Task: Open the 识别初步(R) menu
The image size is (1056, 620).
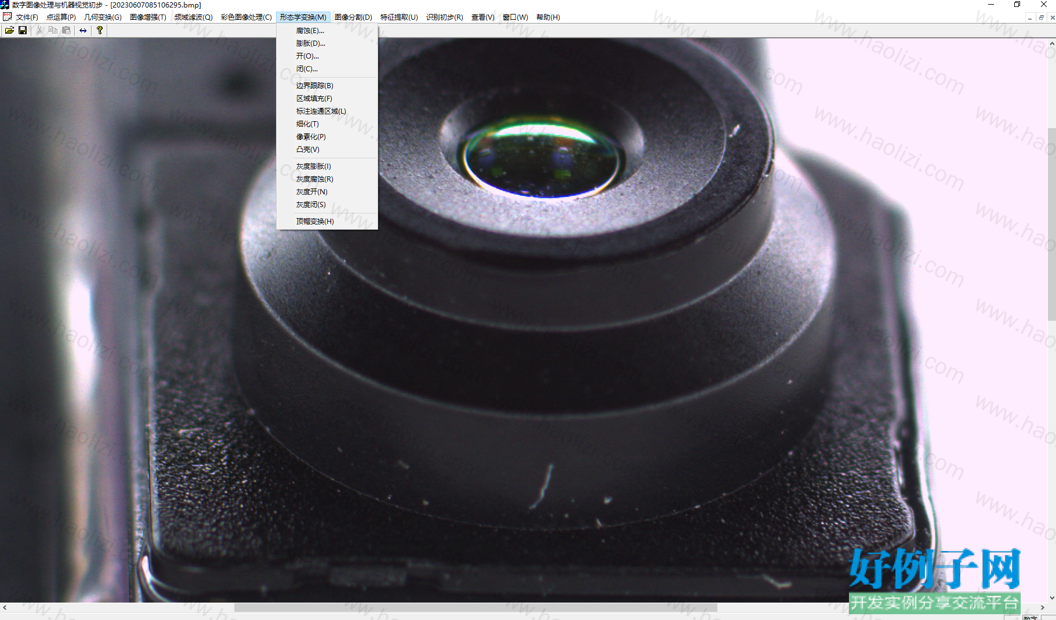Action: 445,17
